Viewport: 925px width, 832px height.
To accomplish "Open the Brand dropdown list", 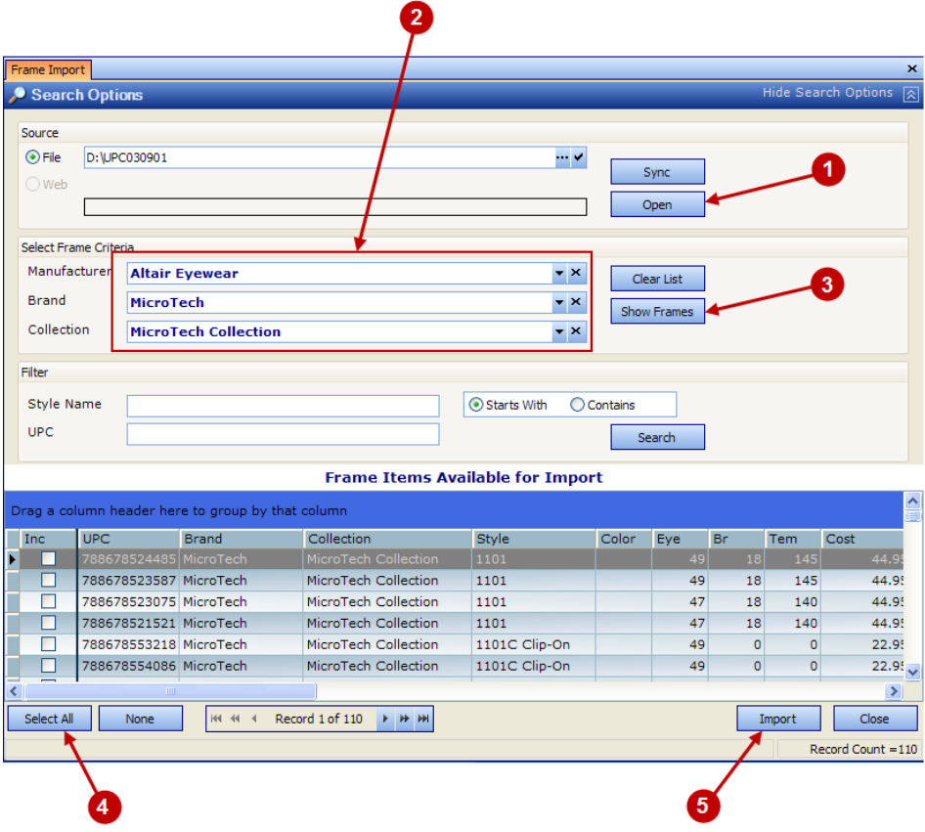I will click(558, 302).
